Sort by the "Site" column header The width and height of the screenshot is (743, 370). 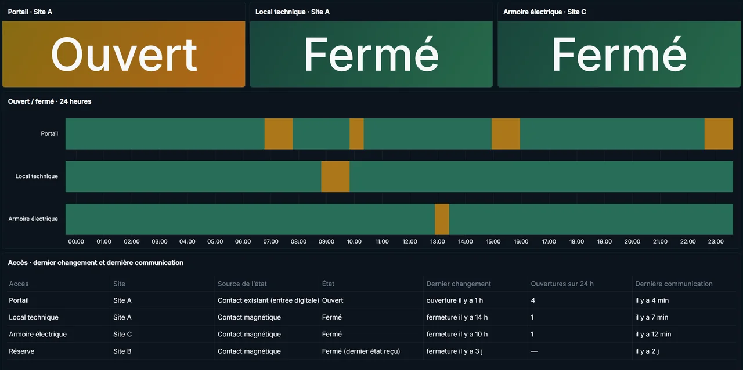tap(119, 284)
